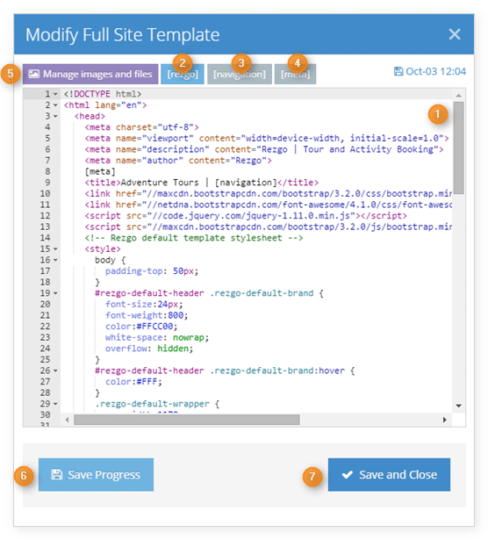Collapse the head section fold at line 3
Image resolution: width=488 pixels, height=540 pixels.
click(55, 117)
